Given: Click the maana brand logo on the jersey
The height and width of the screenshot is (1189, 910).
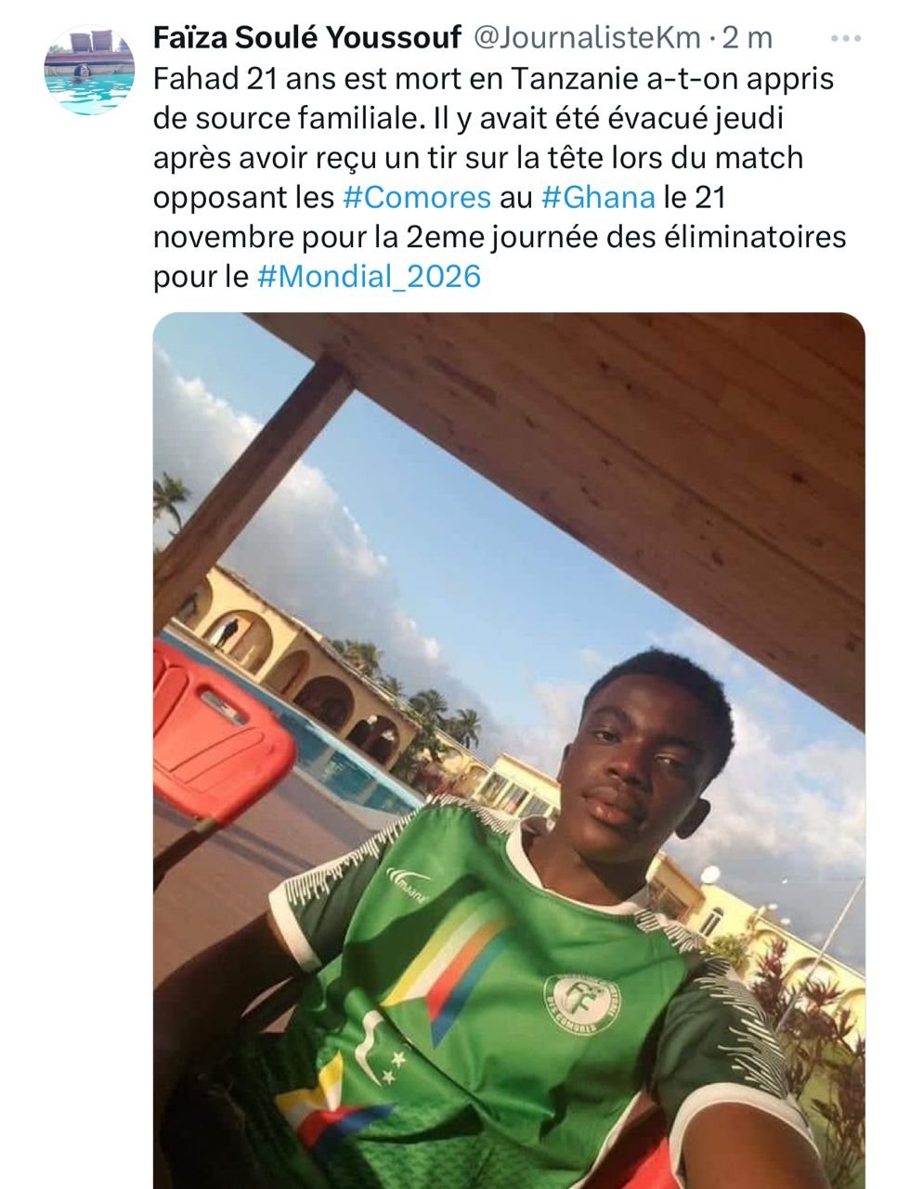Looking at the screenshot, I should point(410,879).
